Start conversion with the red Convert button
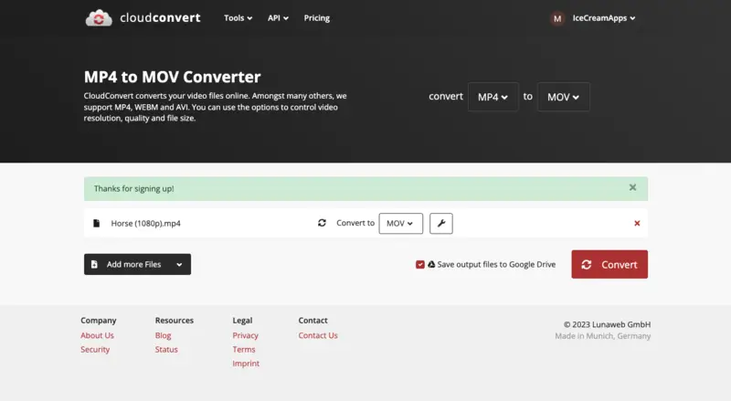 609,264
